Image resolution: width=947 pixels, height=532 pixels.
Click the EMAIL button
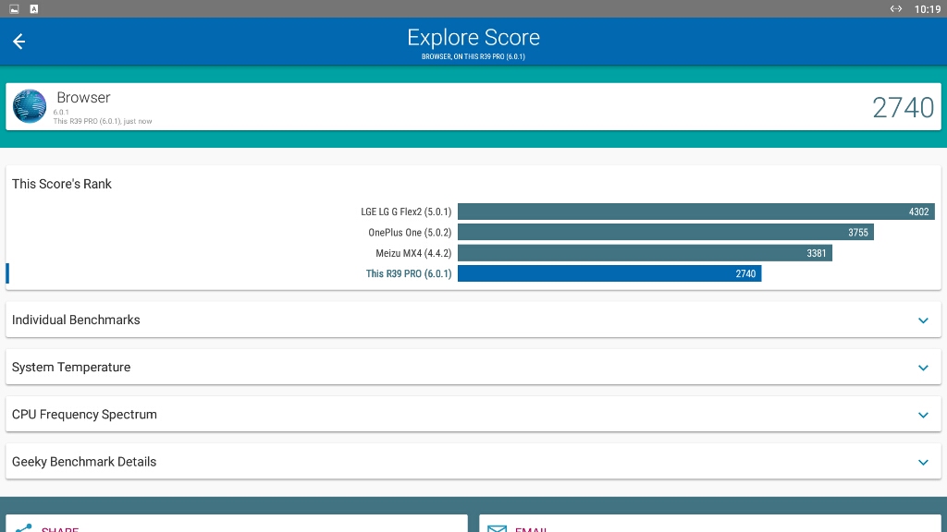click(x=709, y=524)
